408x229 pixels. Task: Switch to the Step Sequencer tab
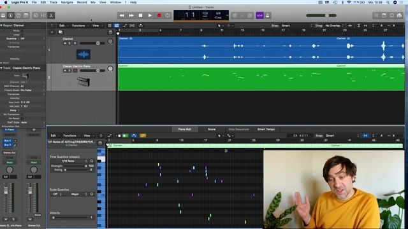pyautogui.click(x=238, y=129)
